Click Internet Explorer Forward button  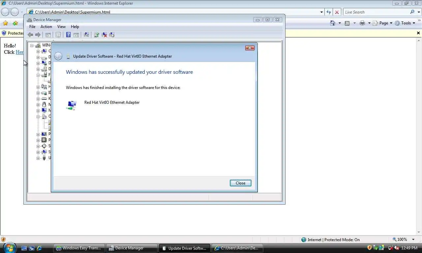15,12
